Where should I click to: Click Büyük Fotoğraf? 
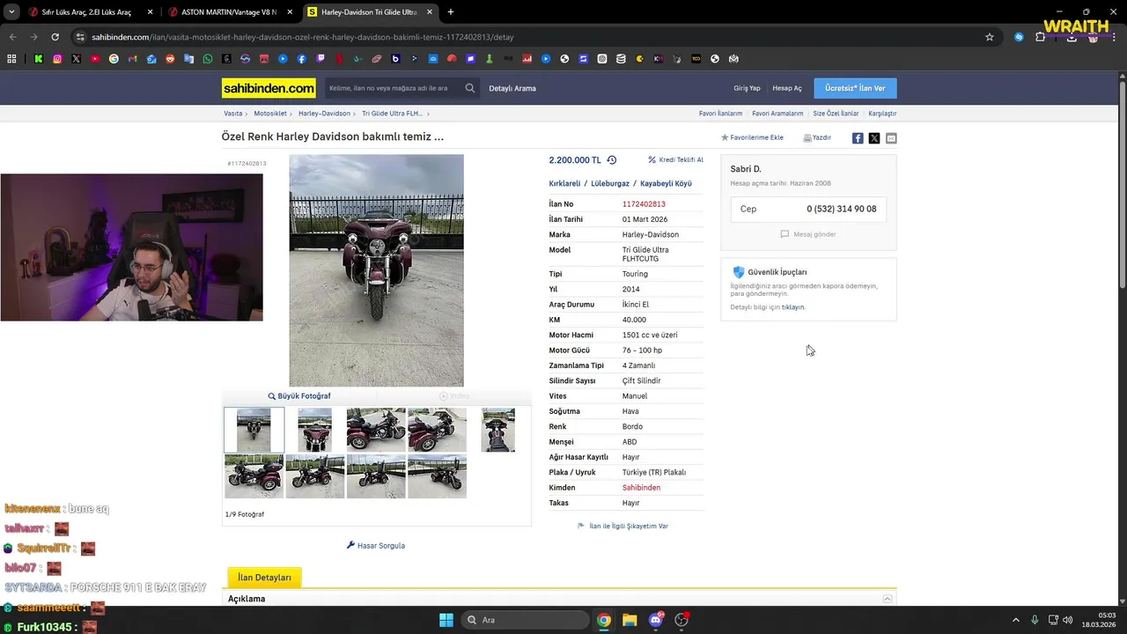(299, 396)
